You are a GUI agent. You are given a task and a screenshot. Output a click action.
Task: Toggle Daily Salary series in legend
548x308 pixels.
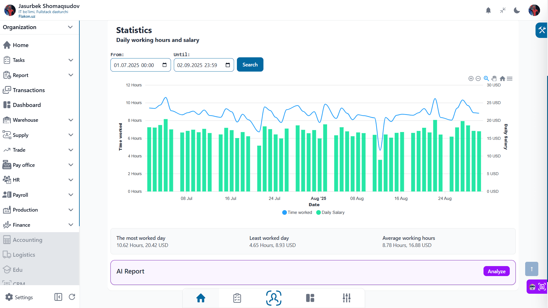(x=331, y=212)
